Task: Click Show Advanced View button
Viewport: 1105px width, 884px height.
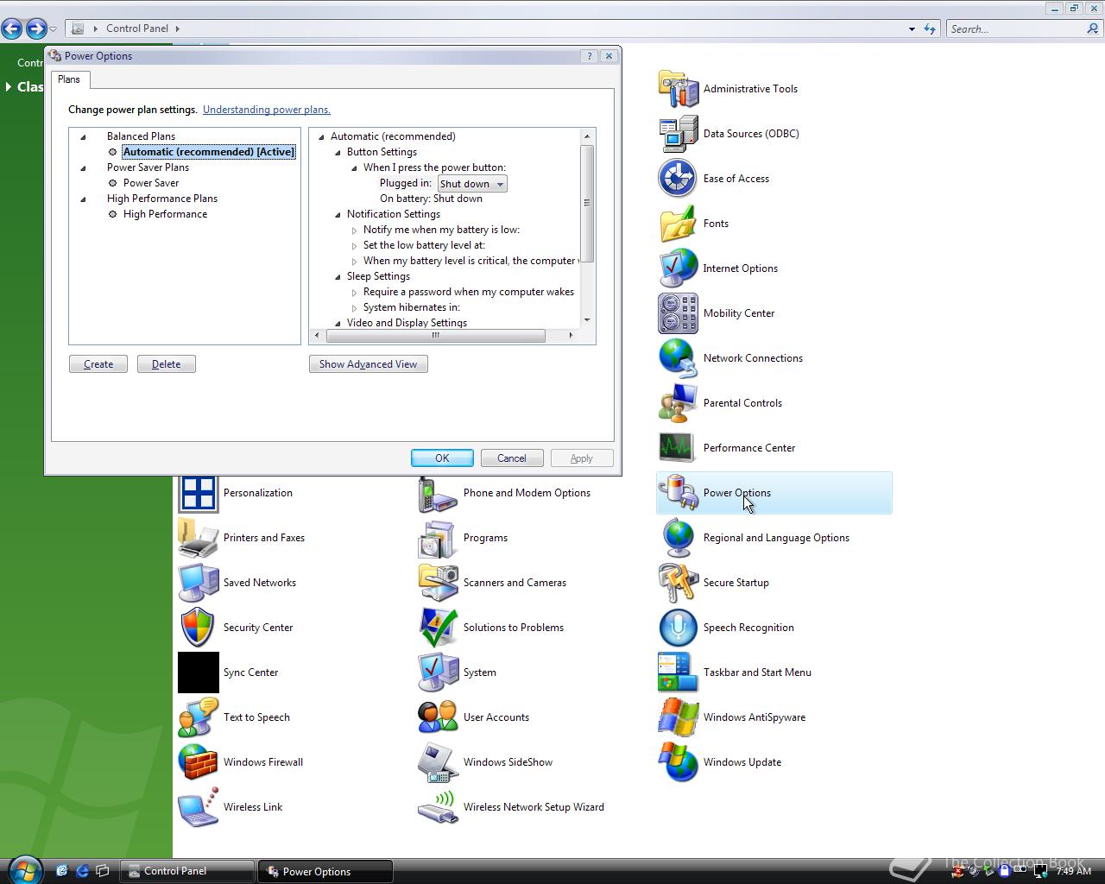Action: click(369, 364)
